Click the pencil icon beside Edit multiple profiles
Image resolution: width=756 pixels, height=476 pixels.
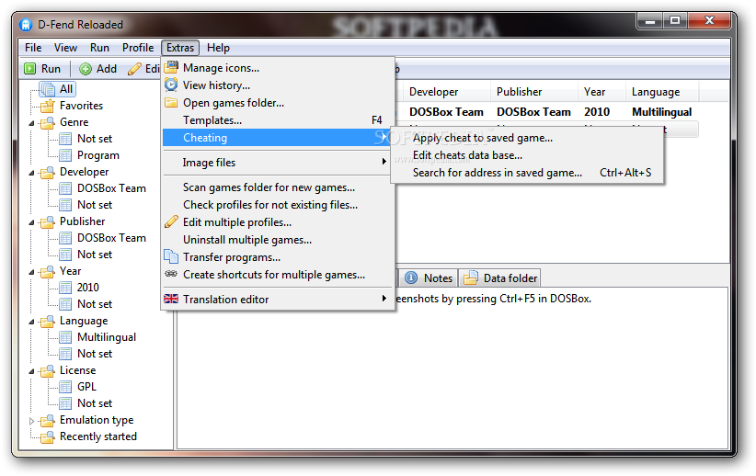[x=171, y=221]
